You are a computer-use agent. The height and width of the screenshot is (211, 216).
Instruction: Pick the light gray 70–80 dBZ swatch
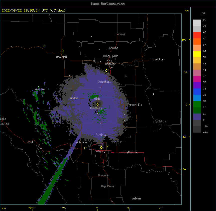(197, 23)
